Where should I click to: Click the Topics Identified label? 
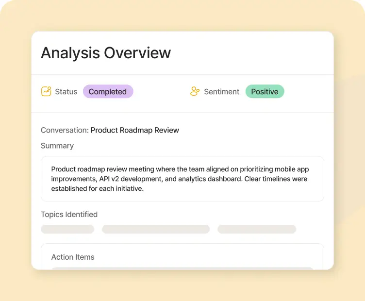coord(69,215)
